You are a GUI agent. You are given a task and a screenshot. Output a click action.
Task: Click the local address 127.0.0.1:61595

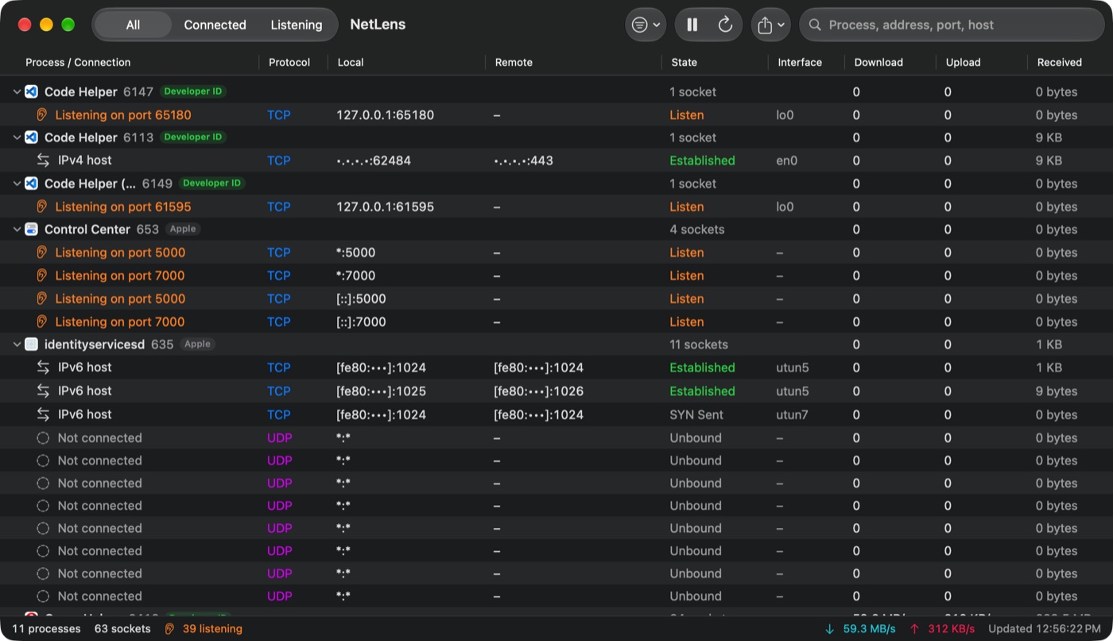385,207
